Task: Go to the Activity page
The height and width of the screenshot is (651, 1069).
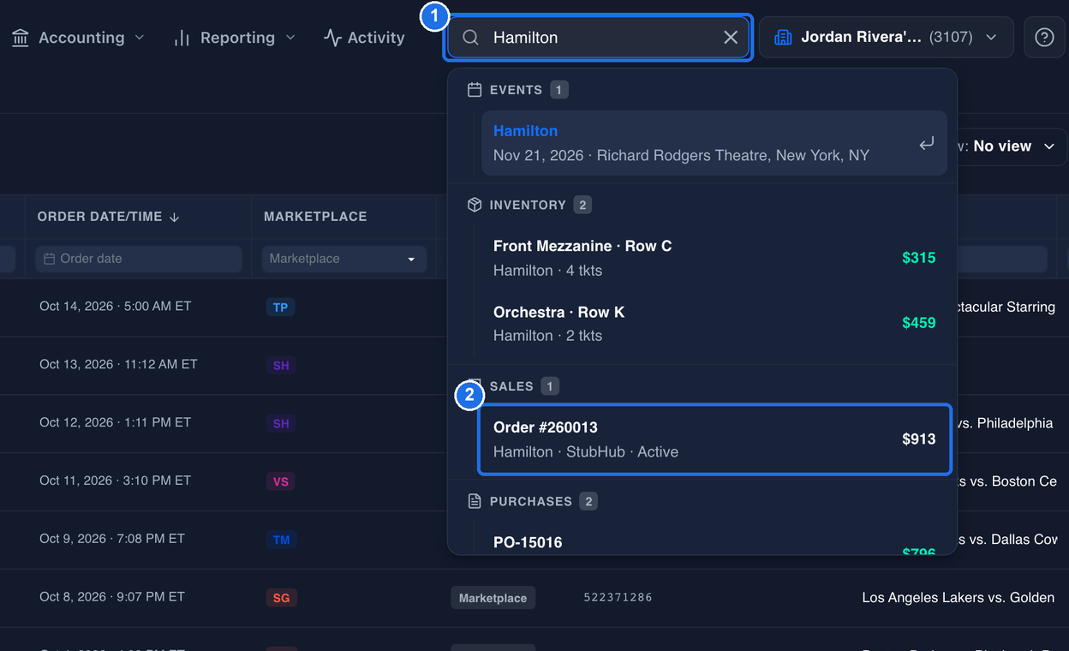Action: [x=364, y=38]
